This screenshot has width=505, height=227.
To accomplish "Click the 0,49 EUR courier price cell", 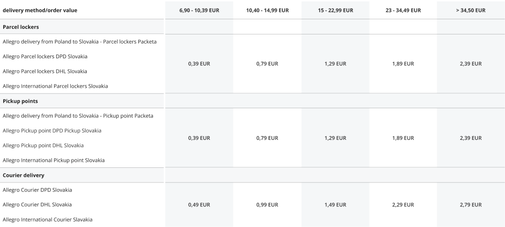I will pos(199,205).
